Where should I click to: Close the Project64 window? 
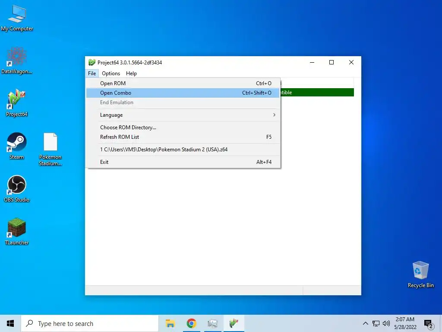click(x=351, y=62)
